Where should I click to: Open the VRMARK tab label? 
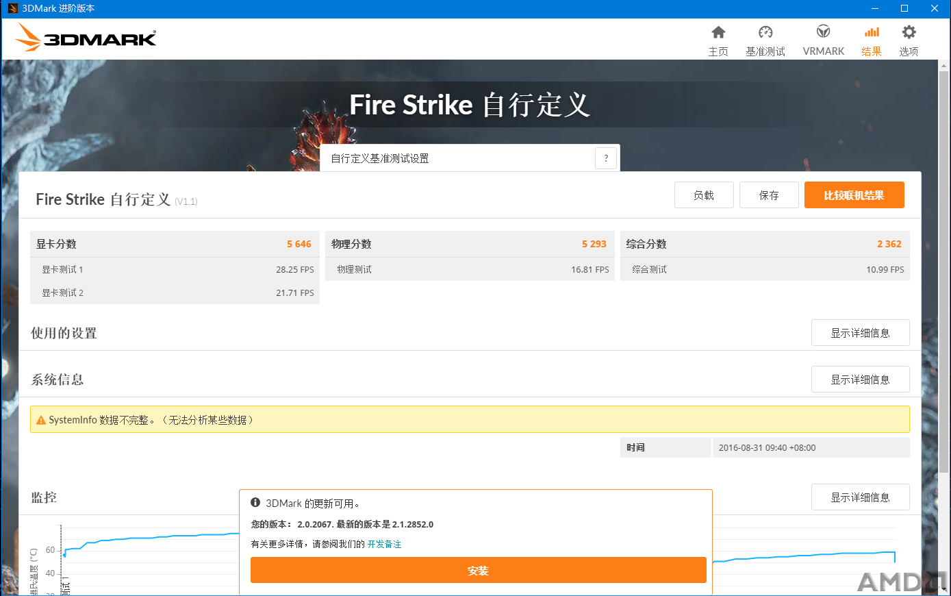click(x=824, y=51)
